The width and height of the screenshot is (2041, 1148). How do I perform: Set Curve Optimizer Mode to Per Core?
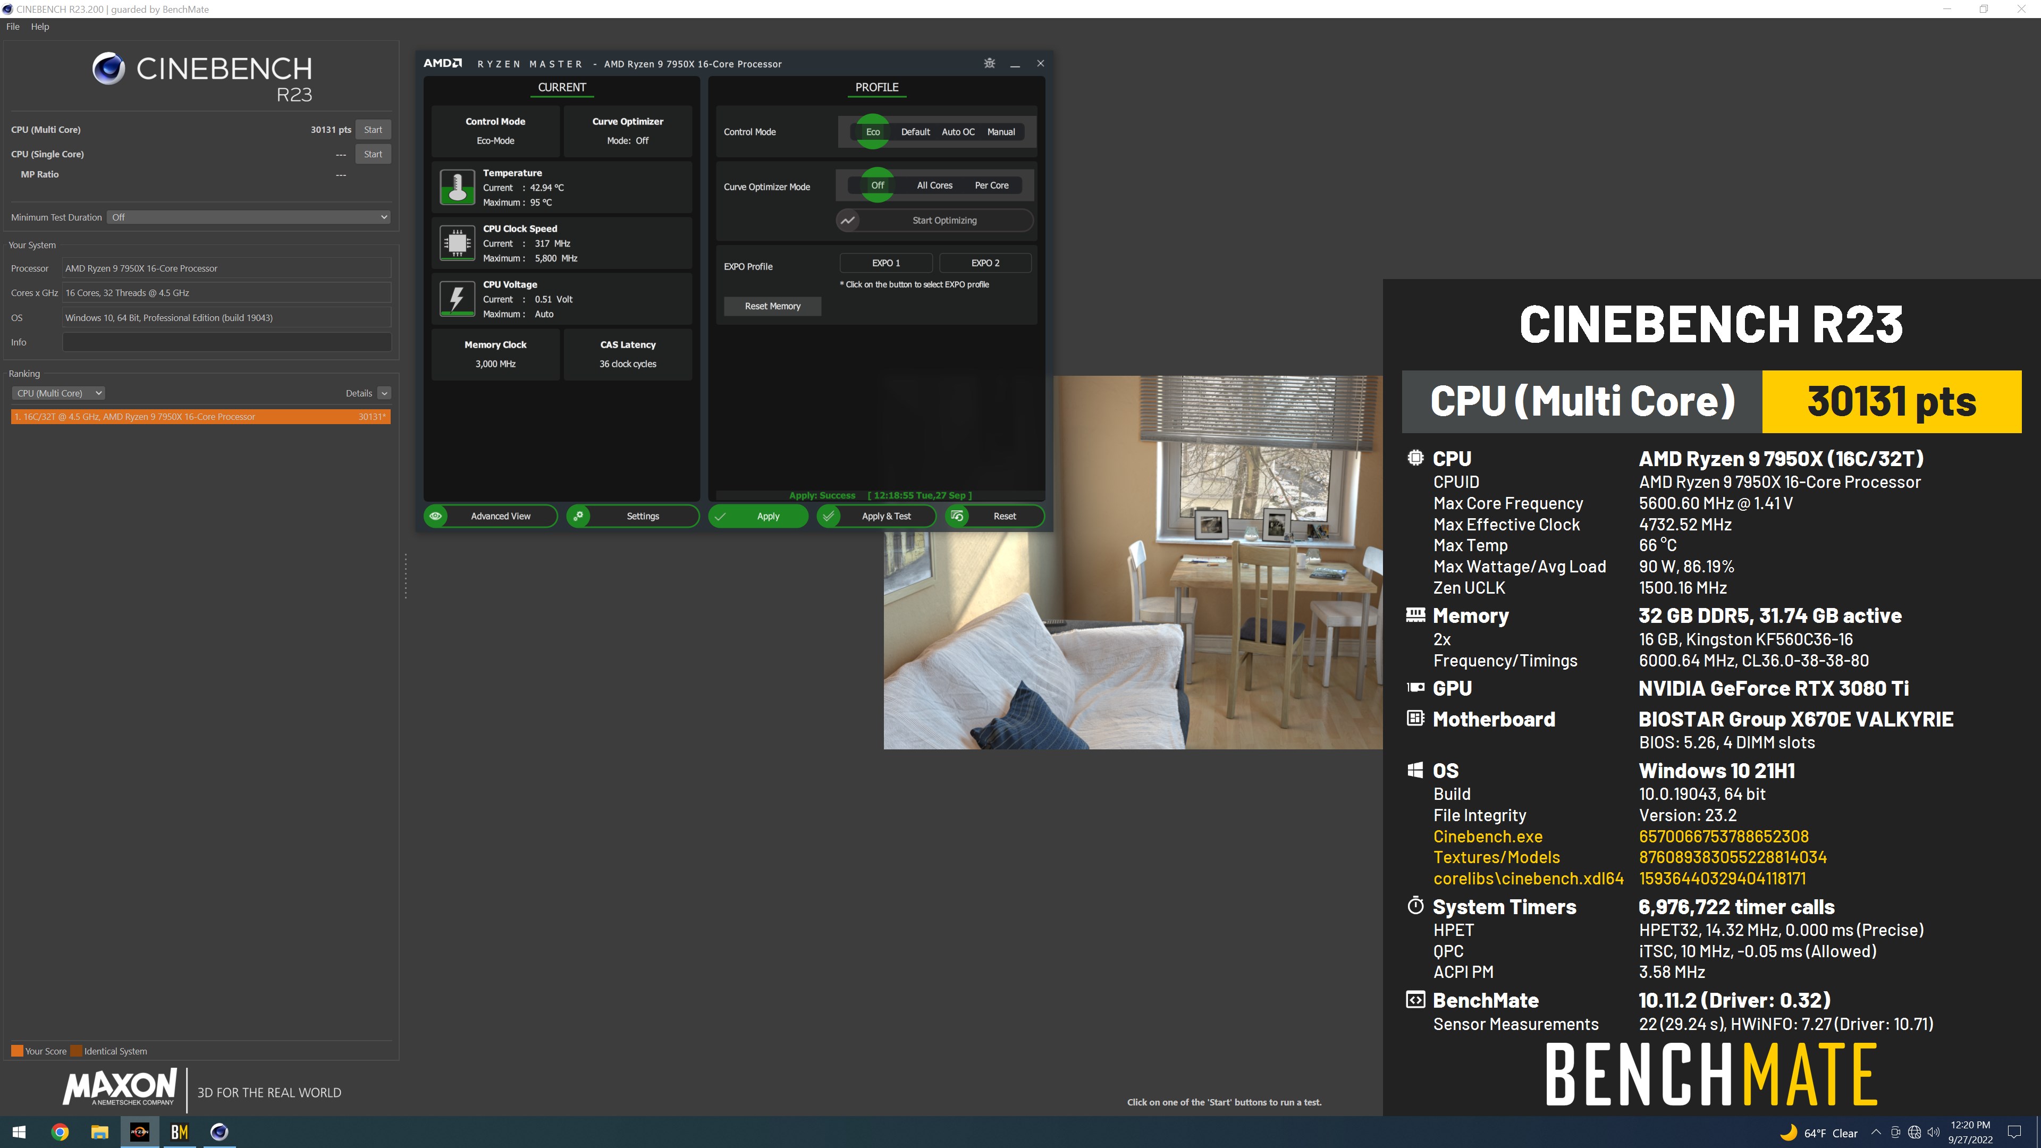click(991, 185)
